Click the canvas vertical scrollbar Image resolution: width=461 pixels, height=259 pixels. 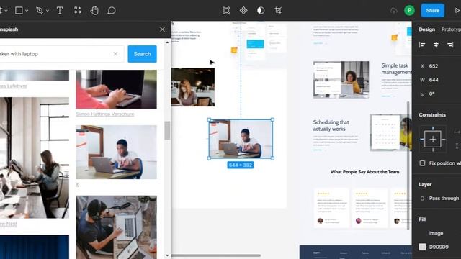(408, 166)
